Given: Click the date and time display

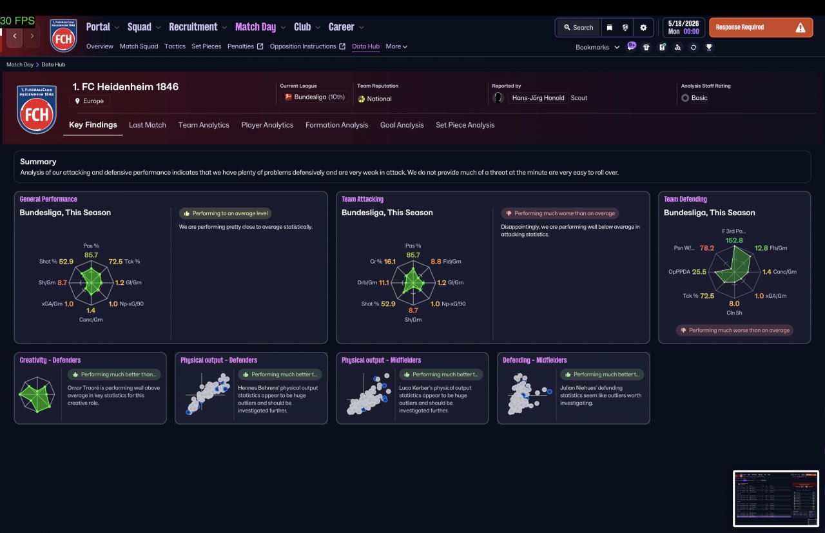Looking at the screenshot, I should pos(683,27).
